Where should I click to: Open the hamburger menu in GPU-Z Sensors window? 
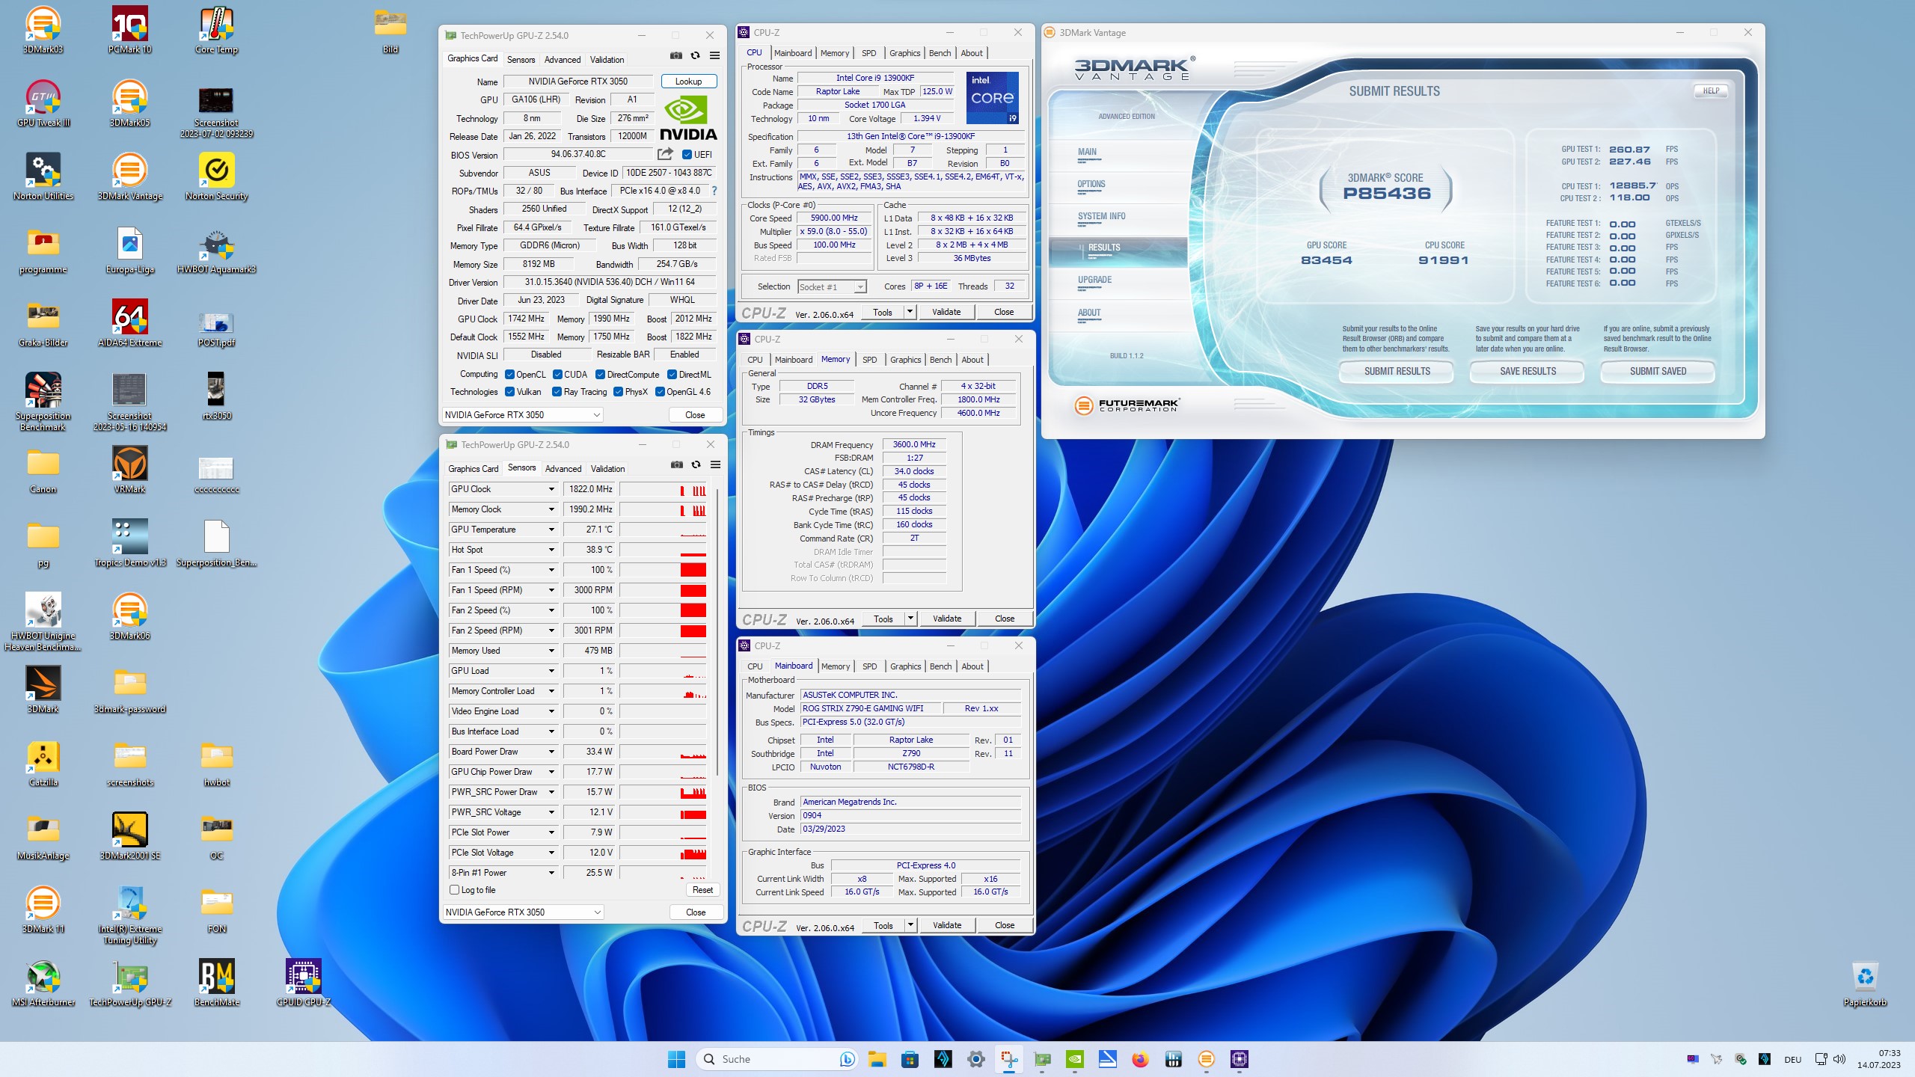click(x=715, y=465)
